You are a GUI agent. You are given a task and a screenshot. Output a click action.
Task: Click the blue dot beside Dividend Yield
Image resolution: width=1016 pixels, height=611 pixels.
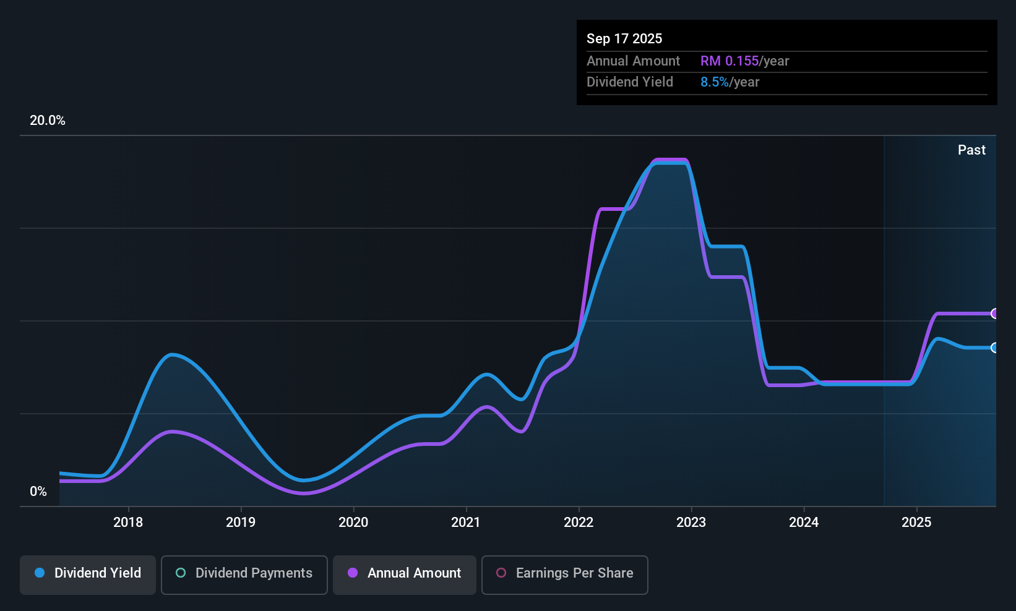[x=40, y=573]
